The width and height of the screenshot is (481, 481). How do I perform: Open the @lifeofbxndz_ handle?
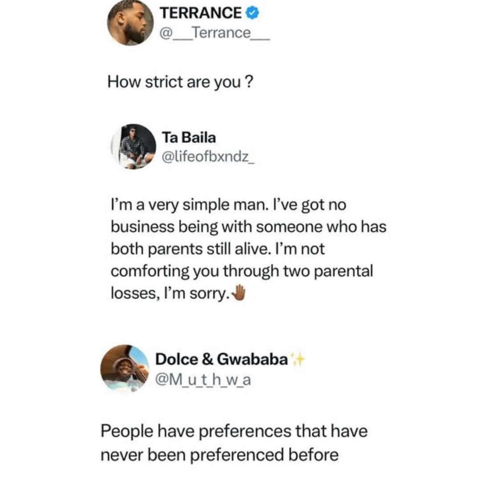tap(208, 157)
